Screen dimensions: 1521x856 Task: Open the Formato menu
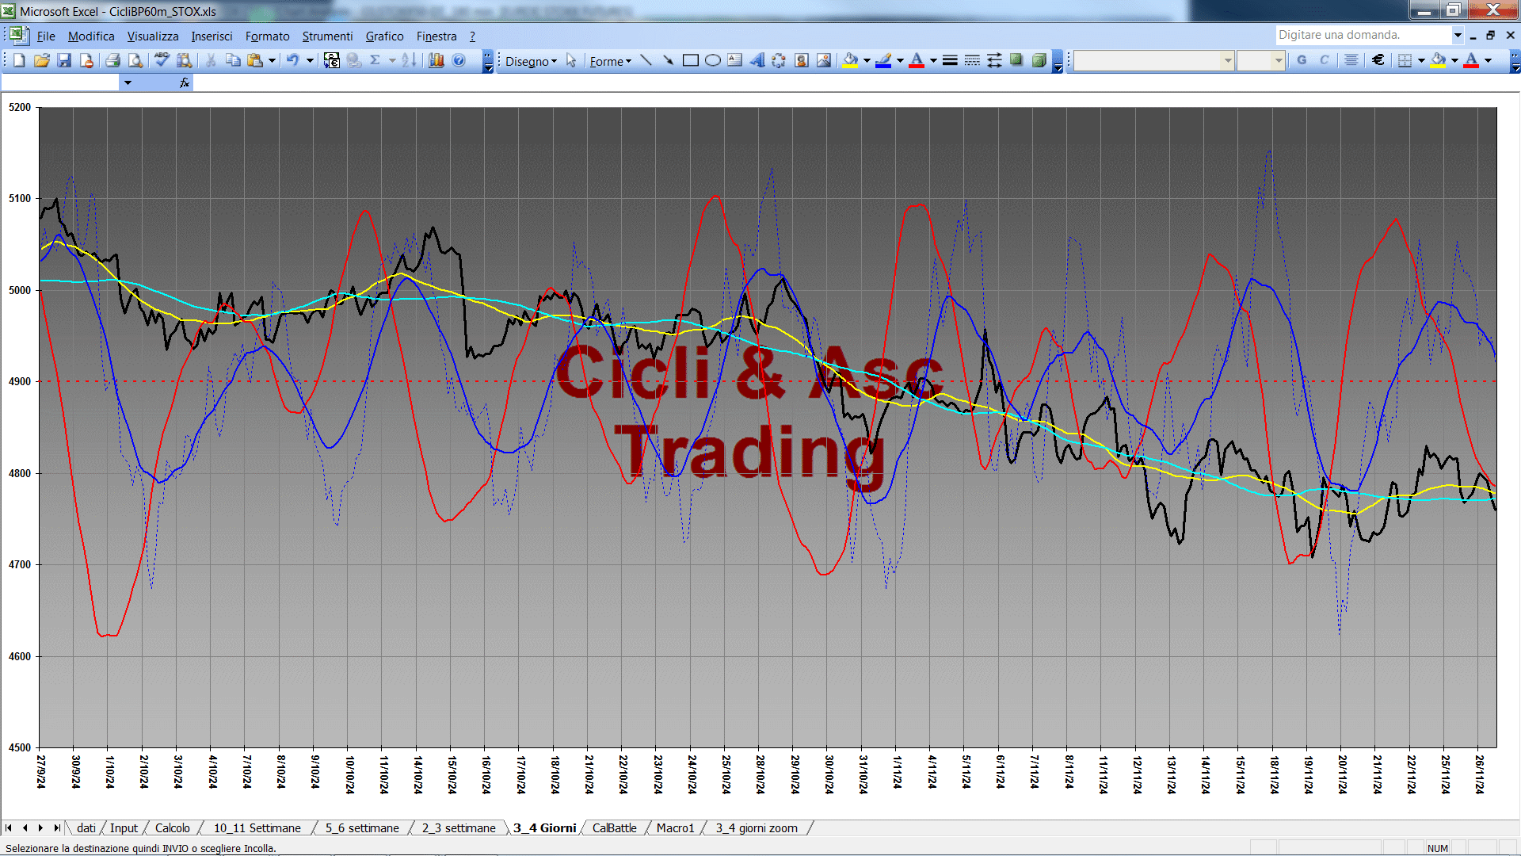pyautogui.click(x=267, y=36)
